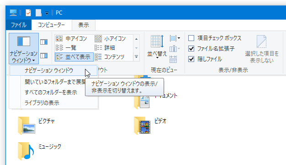Click the add columns icon
This screenshot has height=165, width=286.
pyautogui.click(x=175, y=49)
